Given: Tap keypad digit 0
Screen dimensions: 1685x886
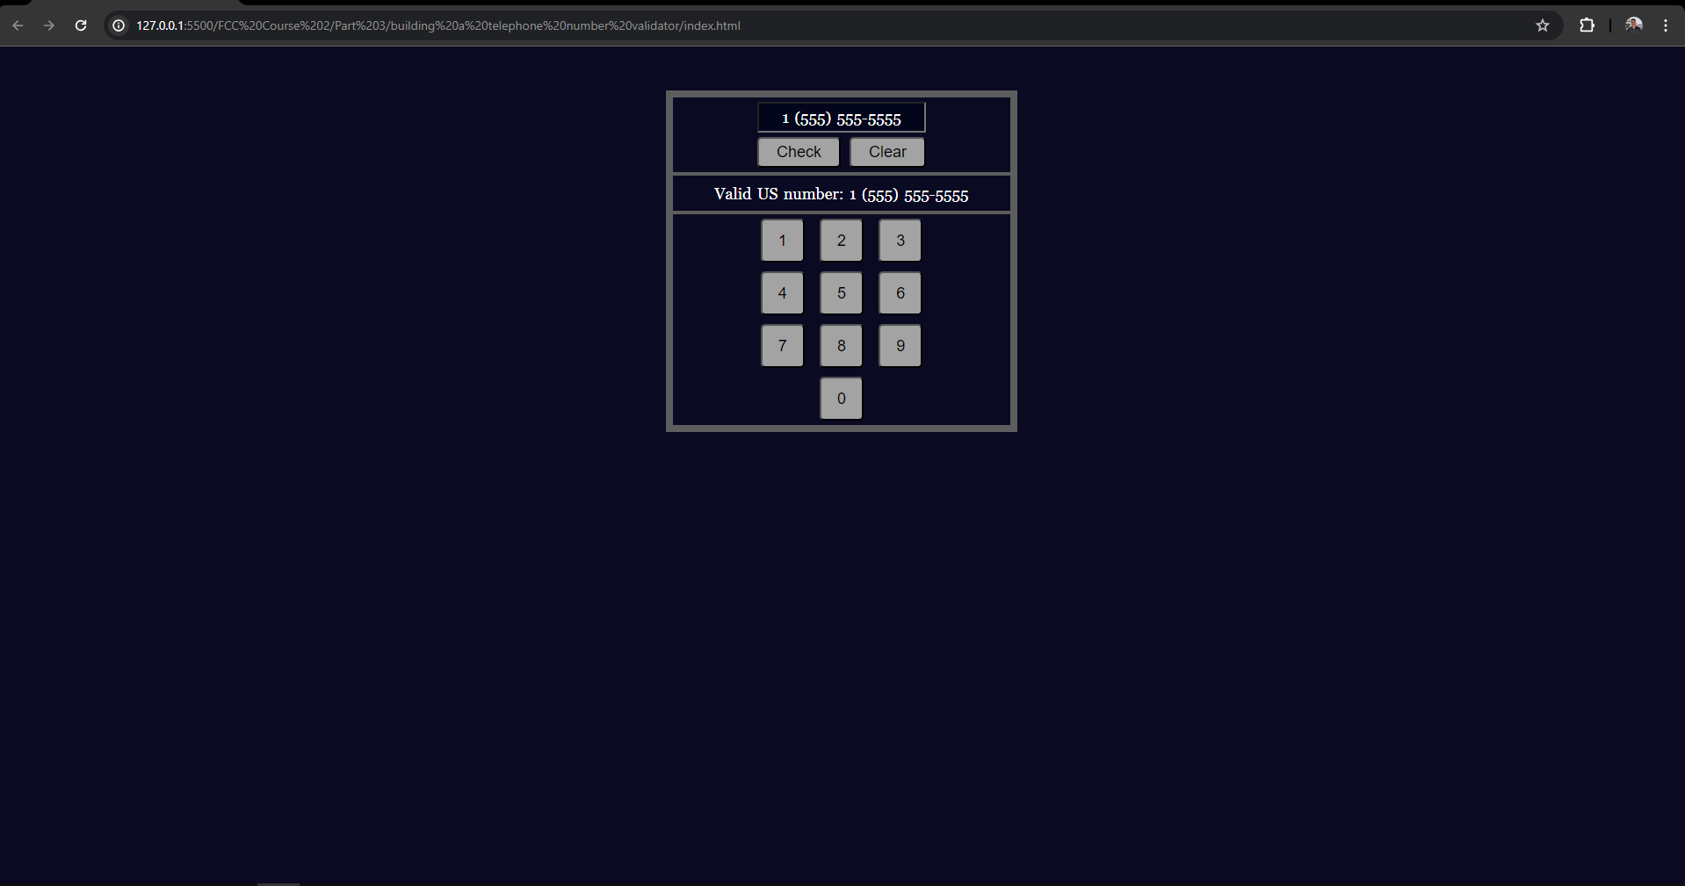Looking at the screenshot, I should [x=841, y=399].
